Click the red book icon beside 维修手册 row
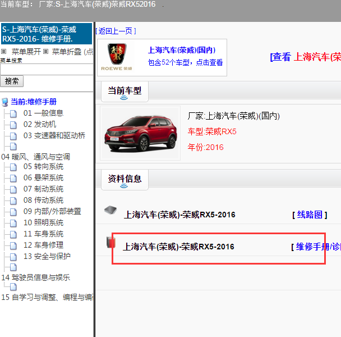Image resolution: width=341 pixels, height=337 pixels. tap(111, 243)
